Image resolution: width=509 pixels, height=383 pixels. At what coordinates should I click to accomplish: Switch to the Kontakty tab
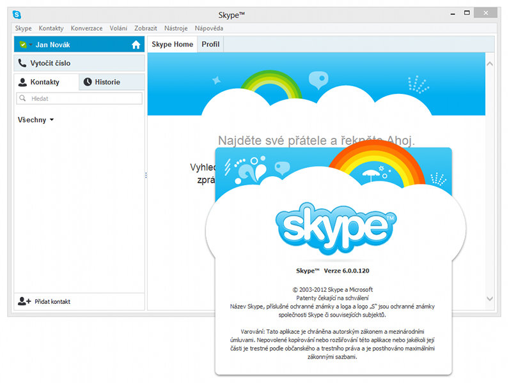[47, 82]
